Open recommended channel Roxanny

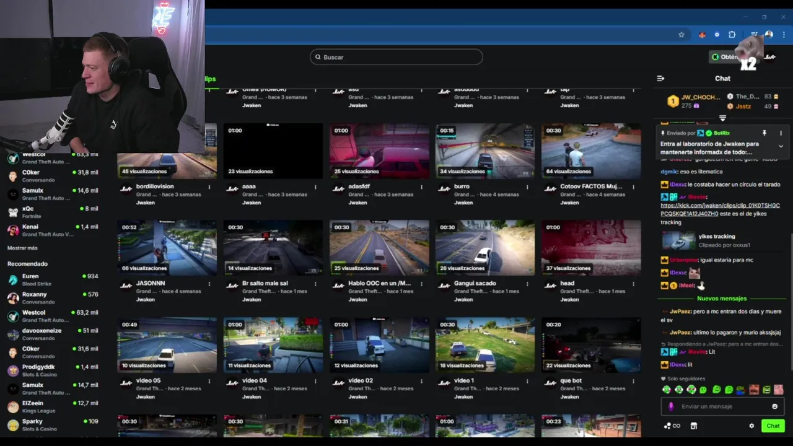tap(53, 298)
